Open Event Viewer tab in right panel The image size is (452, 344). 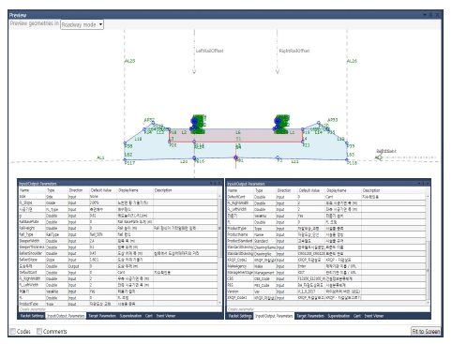(x=374, y=316)
